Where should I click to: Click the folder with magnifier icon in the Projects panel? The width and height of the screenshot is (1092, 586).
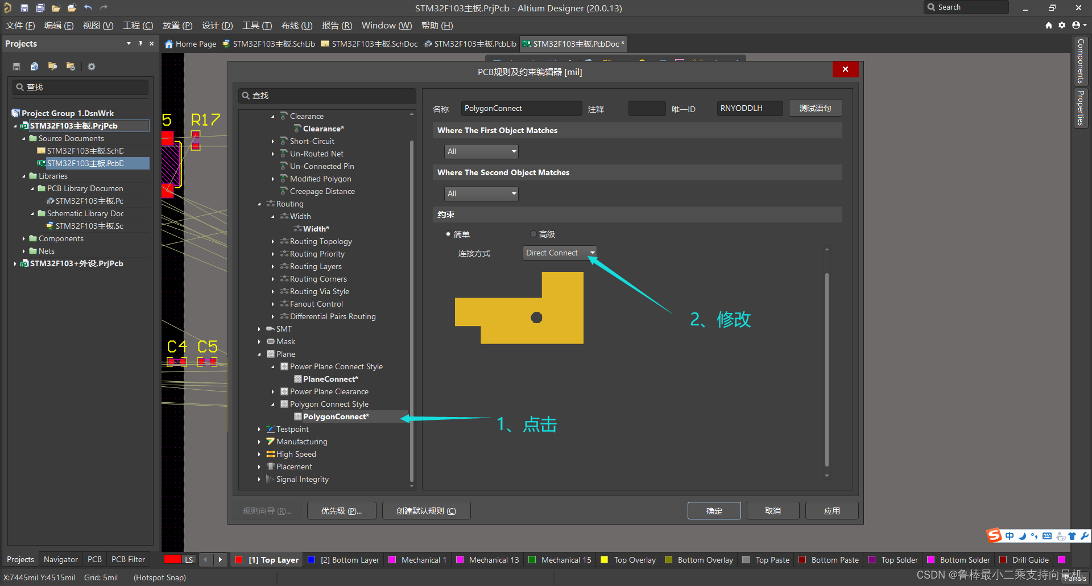pos(52,67)
